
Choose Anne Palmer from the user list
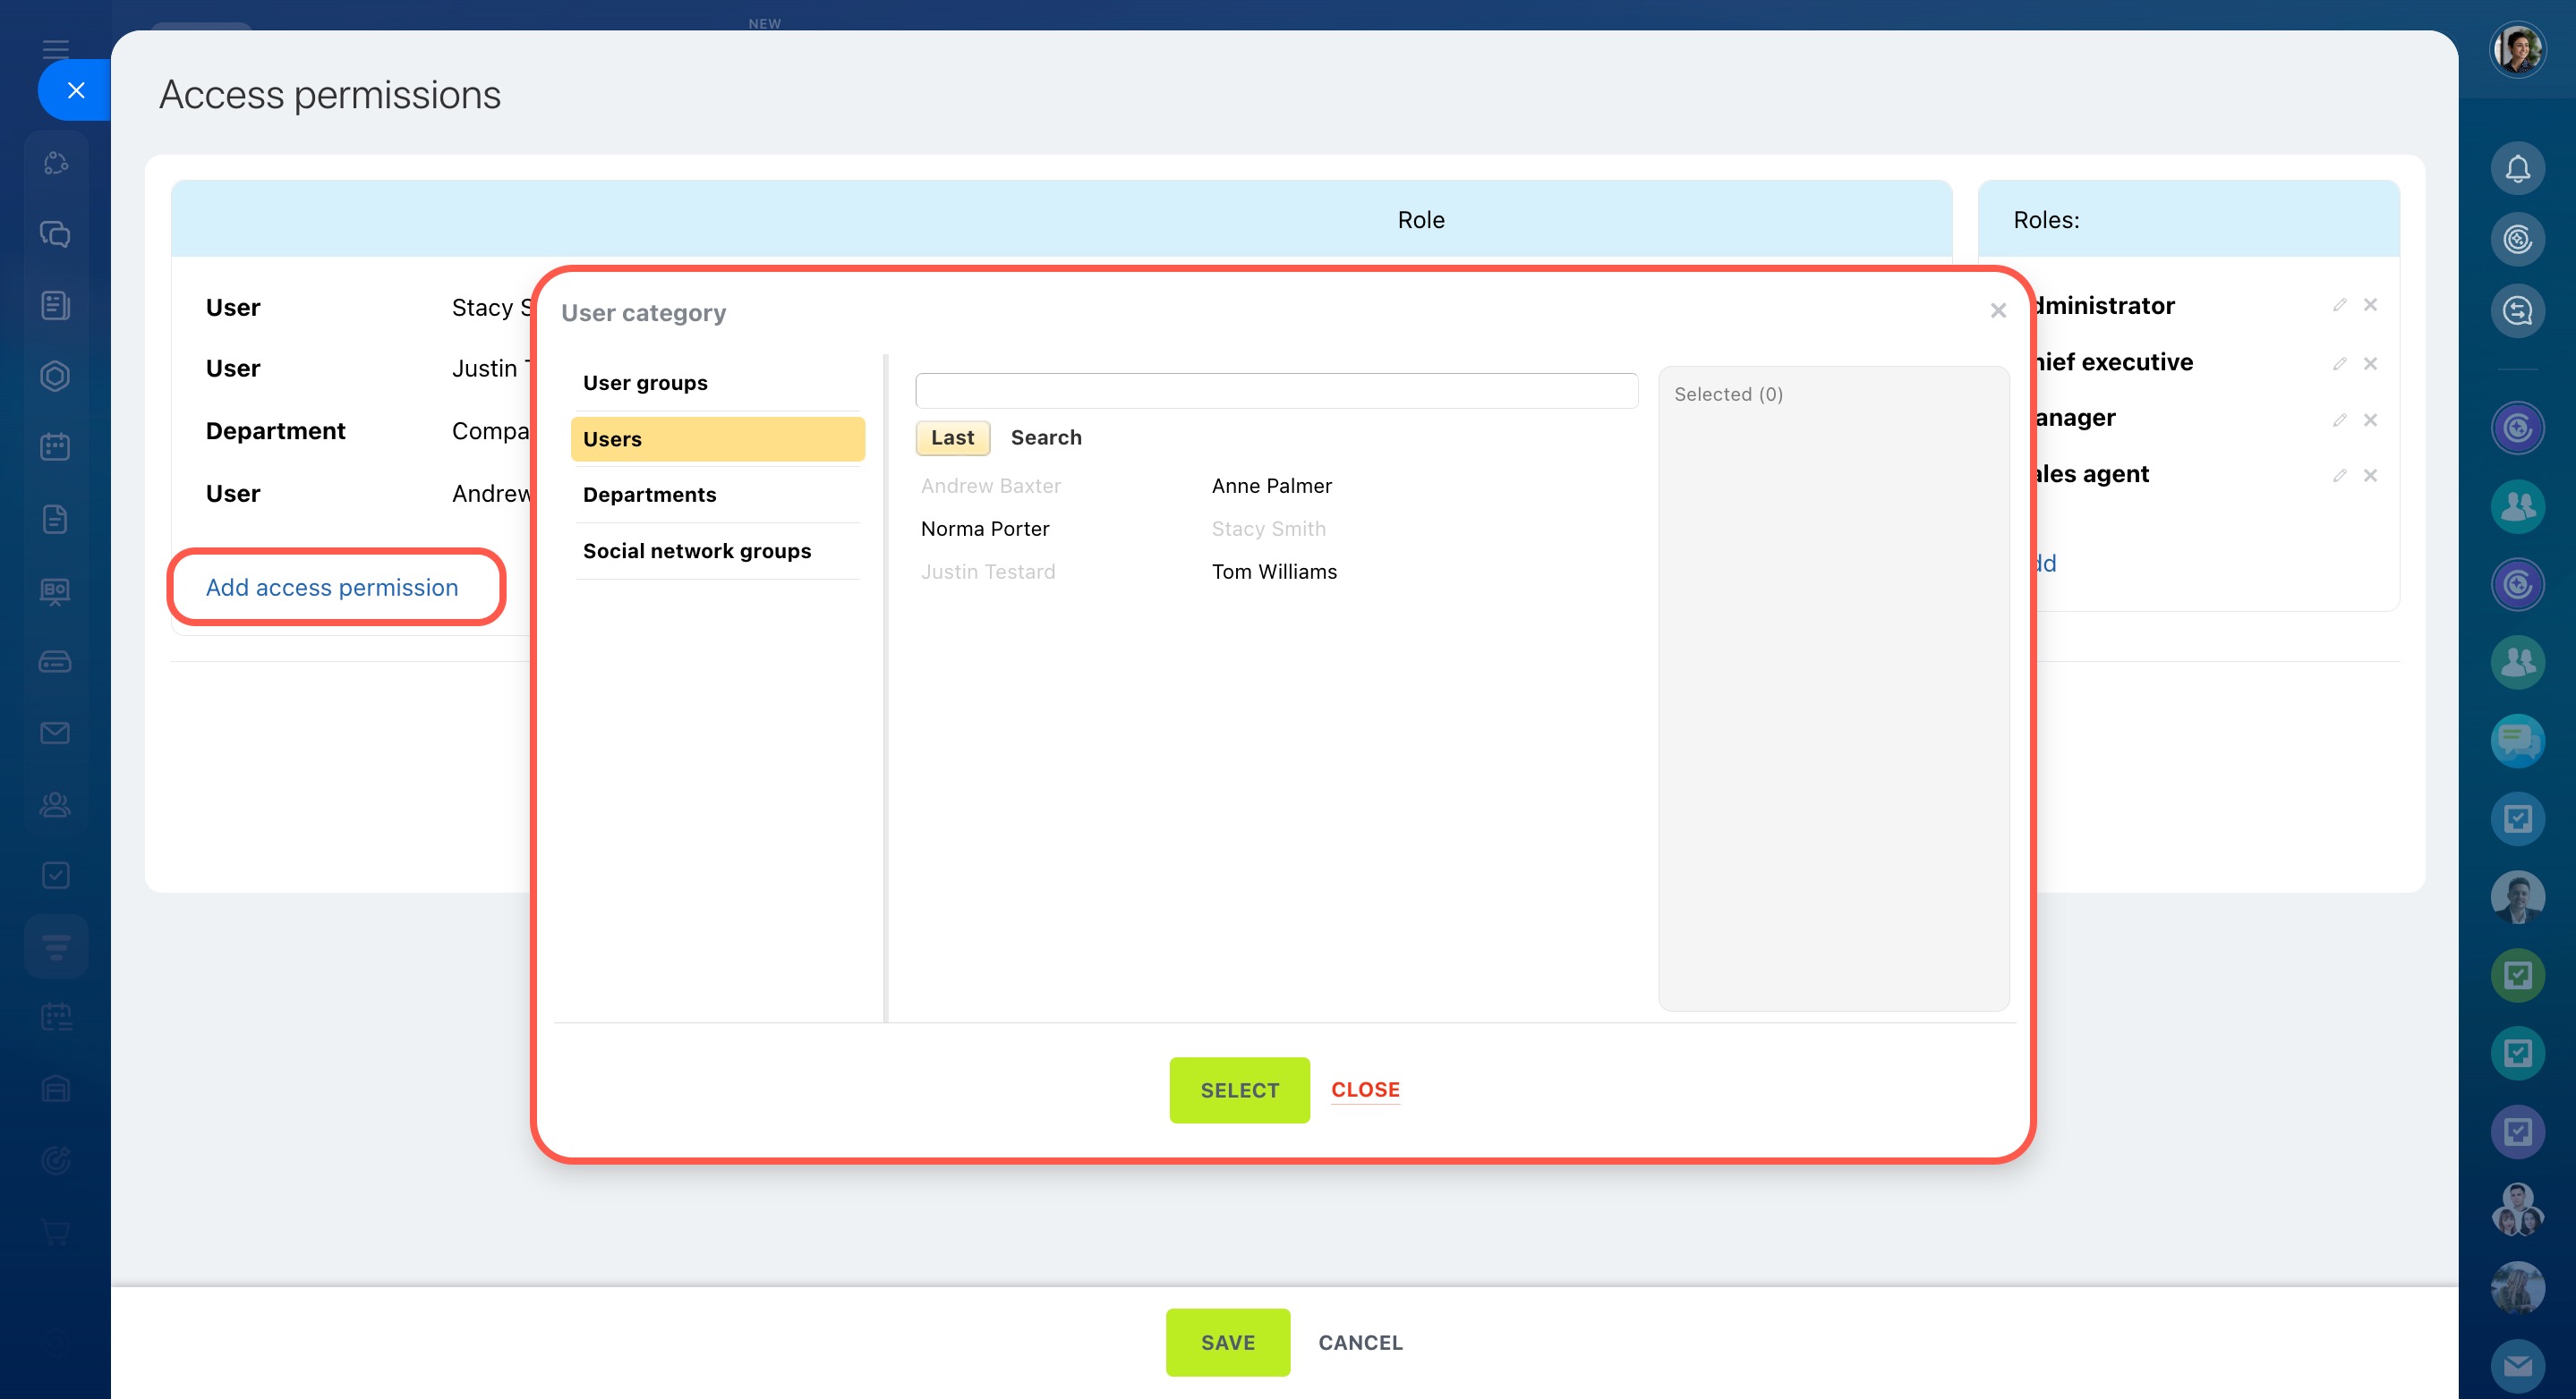[1271, 486]
